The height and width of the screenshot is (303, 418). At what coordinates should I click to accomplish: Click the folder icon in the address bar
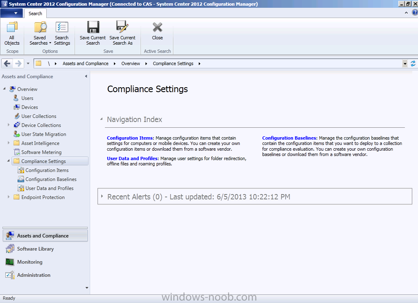coord(39,63)
